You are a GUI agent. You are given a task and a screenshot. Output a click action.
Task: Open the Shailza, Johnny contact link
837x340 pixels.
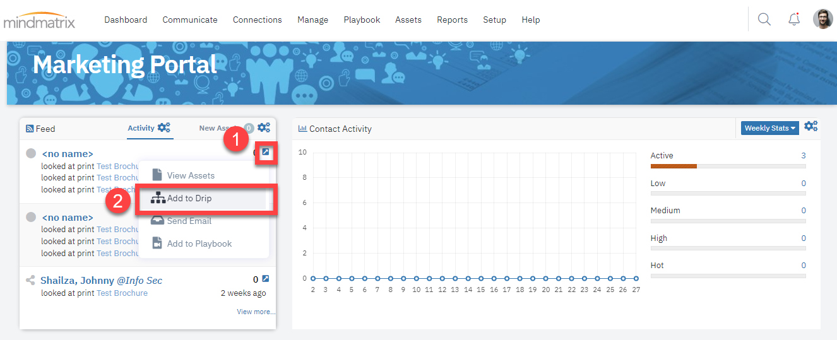click(x=101, y=280)
